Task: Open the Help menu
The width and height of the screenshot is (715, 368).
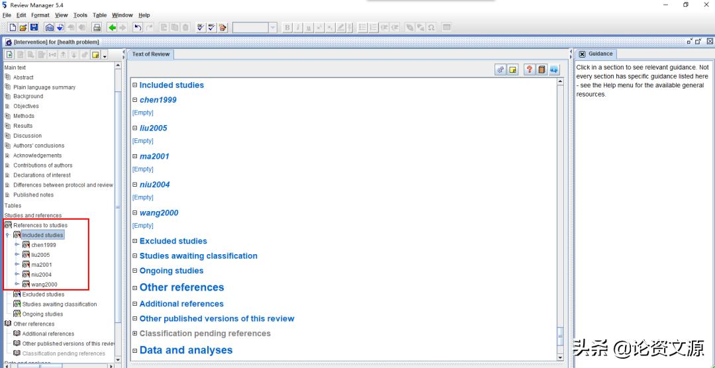Action: (x=144, y=15)
